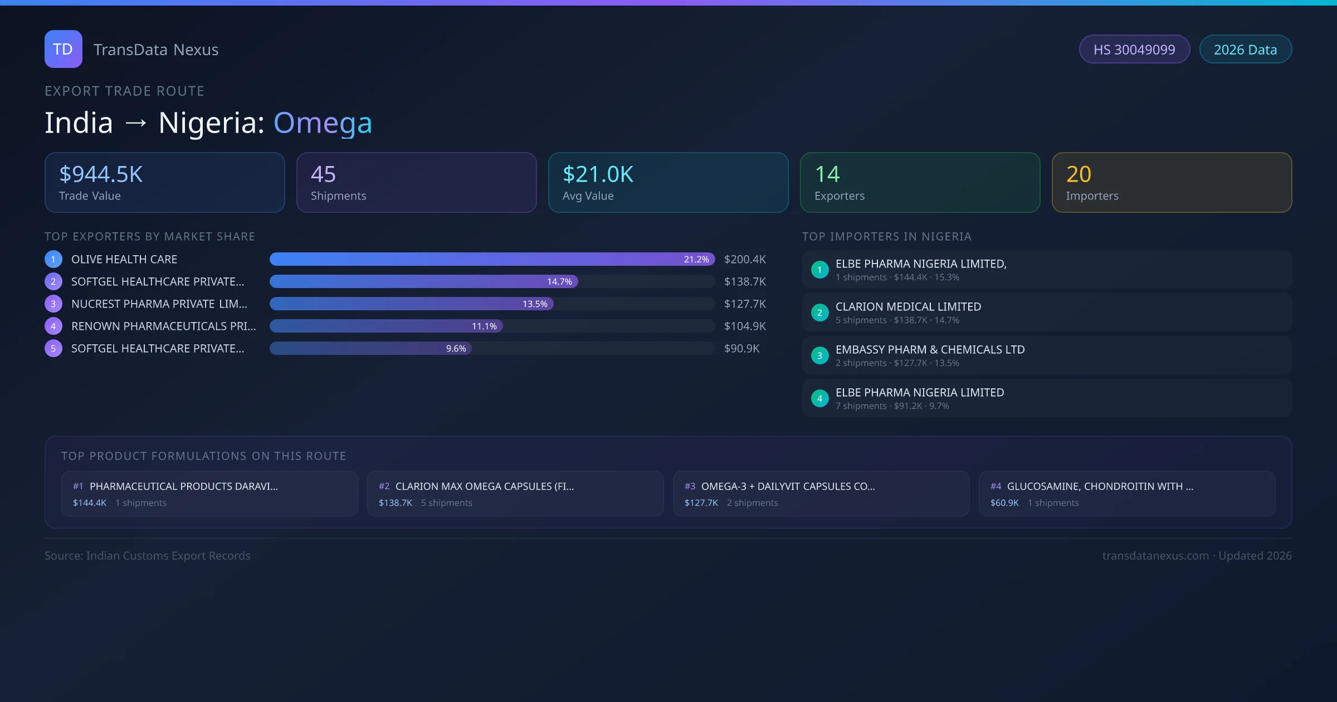Click the 21.2% market share bar

click(491, 259)
